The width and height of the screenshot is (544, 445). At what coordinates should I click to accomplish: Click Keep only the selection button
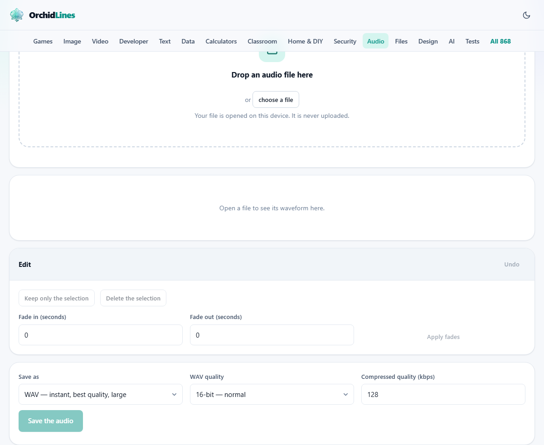click(57, 298)
